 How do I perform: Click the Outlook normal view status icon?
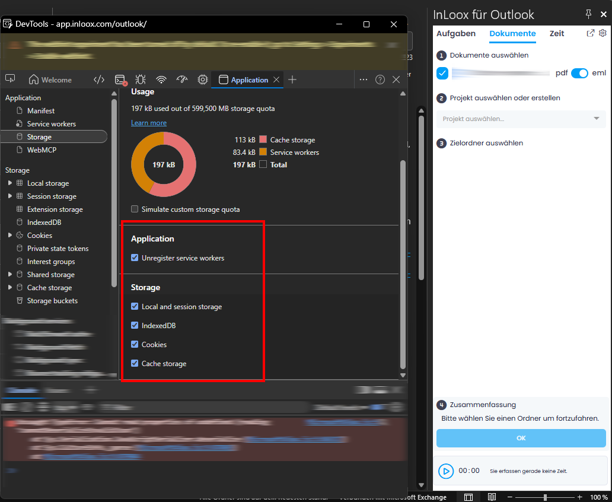468,497
